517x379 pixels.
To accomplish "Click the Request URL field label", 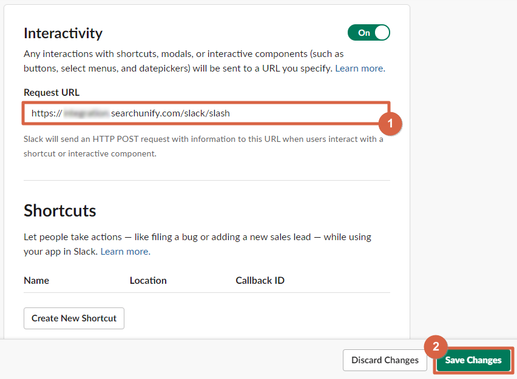I will click(52, 92).
